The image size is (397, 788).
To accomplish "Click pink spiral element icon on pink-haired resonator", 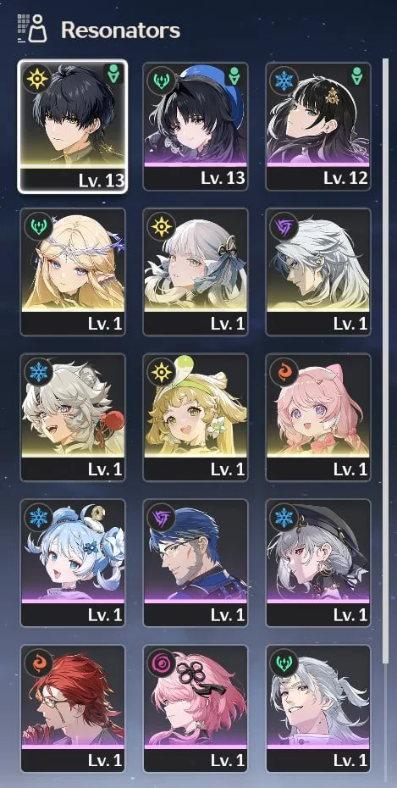I will (x=161, y=662).
